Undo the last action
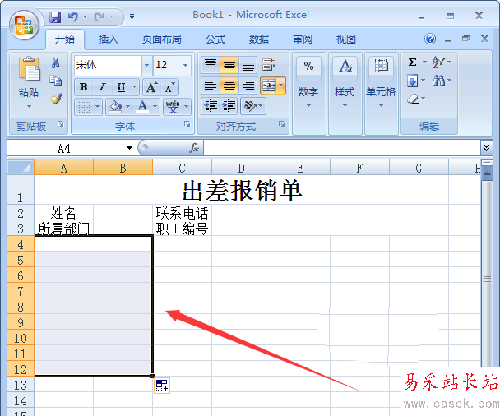This screenshot has height=416, width=500. click(73, 16)
